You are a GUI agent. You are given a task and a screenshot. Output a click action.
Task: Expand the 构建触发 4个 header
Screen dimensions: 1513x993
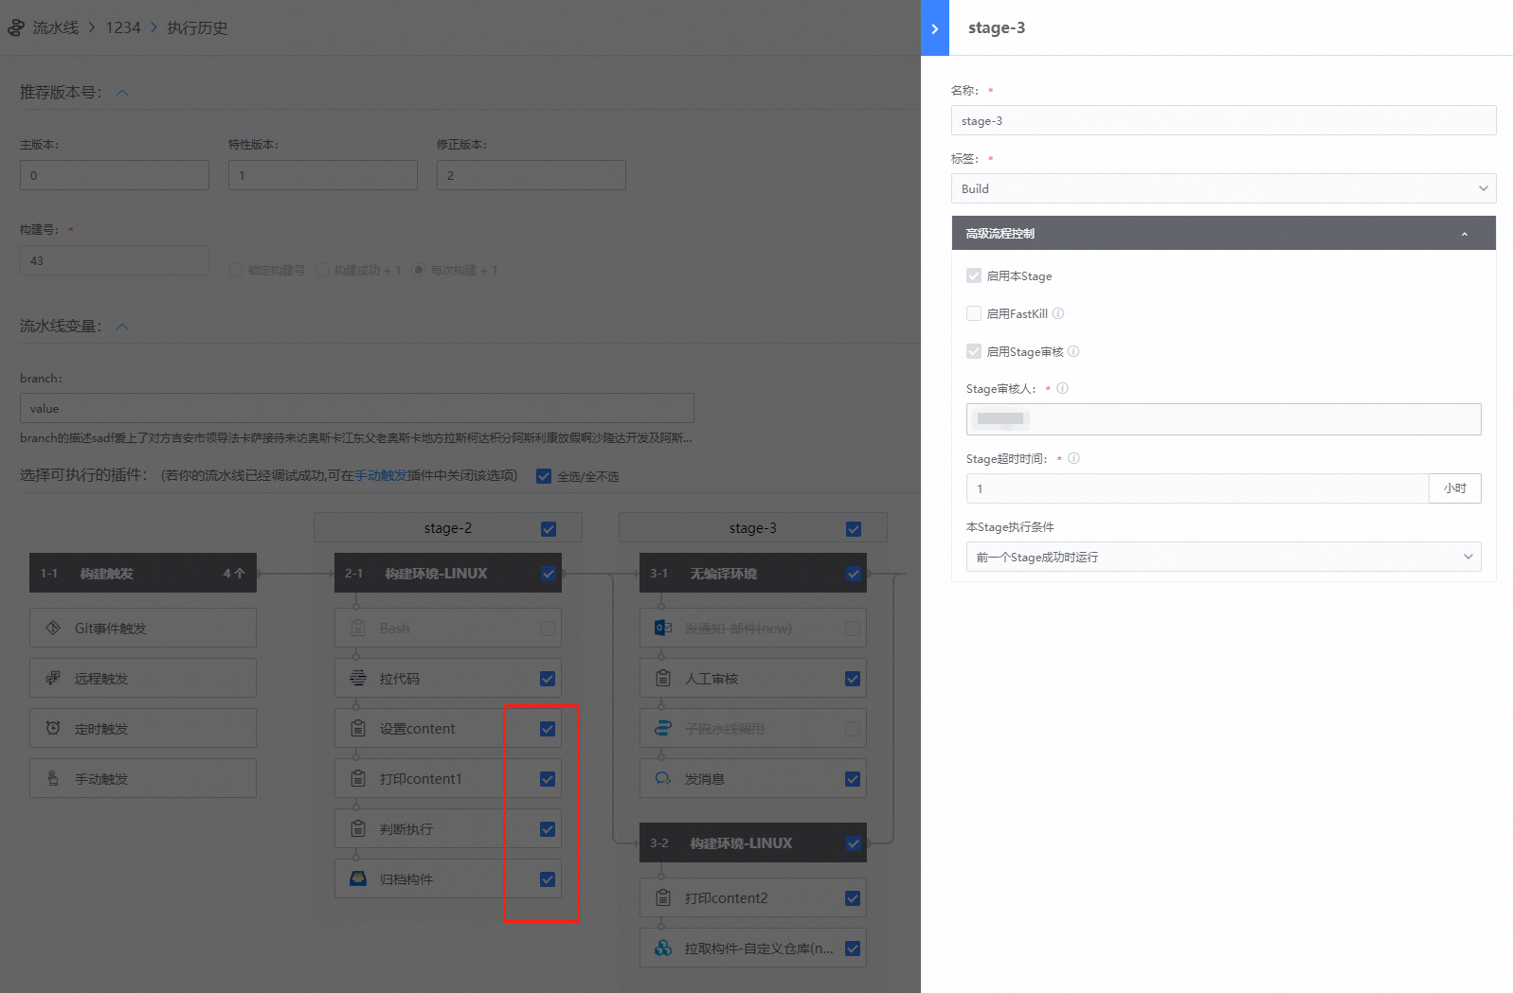click(x=143, y=573)
